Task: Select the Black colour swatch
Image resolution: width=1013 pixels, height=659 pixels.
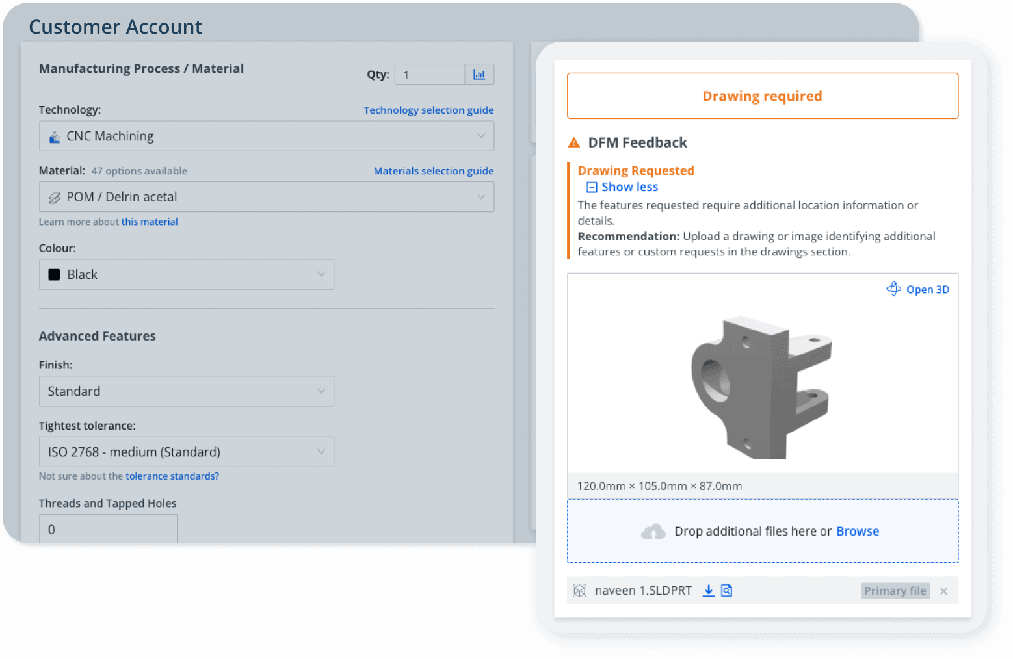Action: [55, 274]
